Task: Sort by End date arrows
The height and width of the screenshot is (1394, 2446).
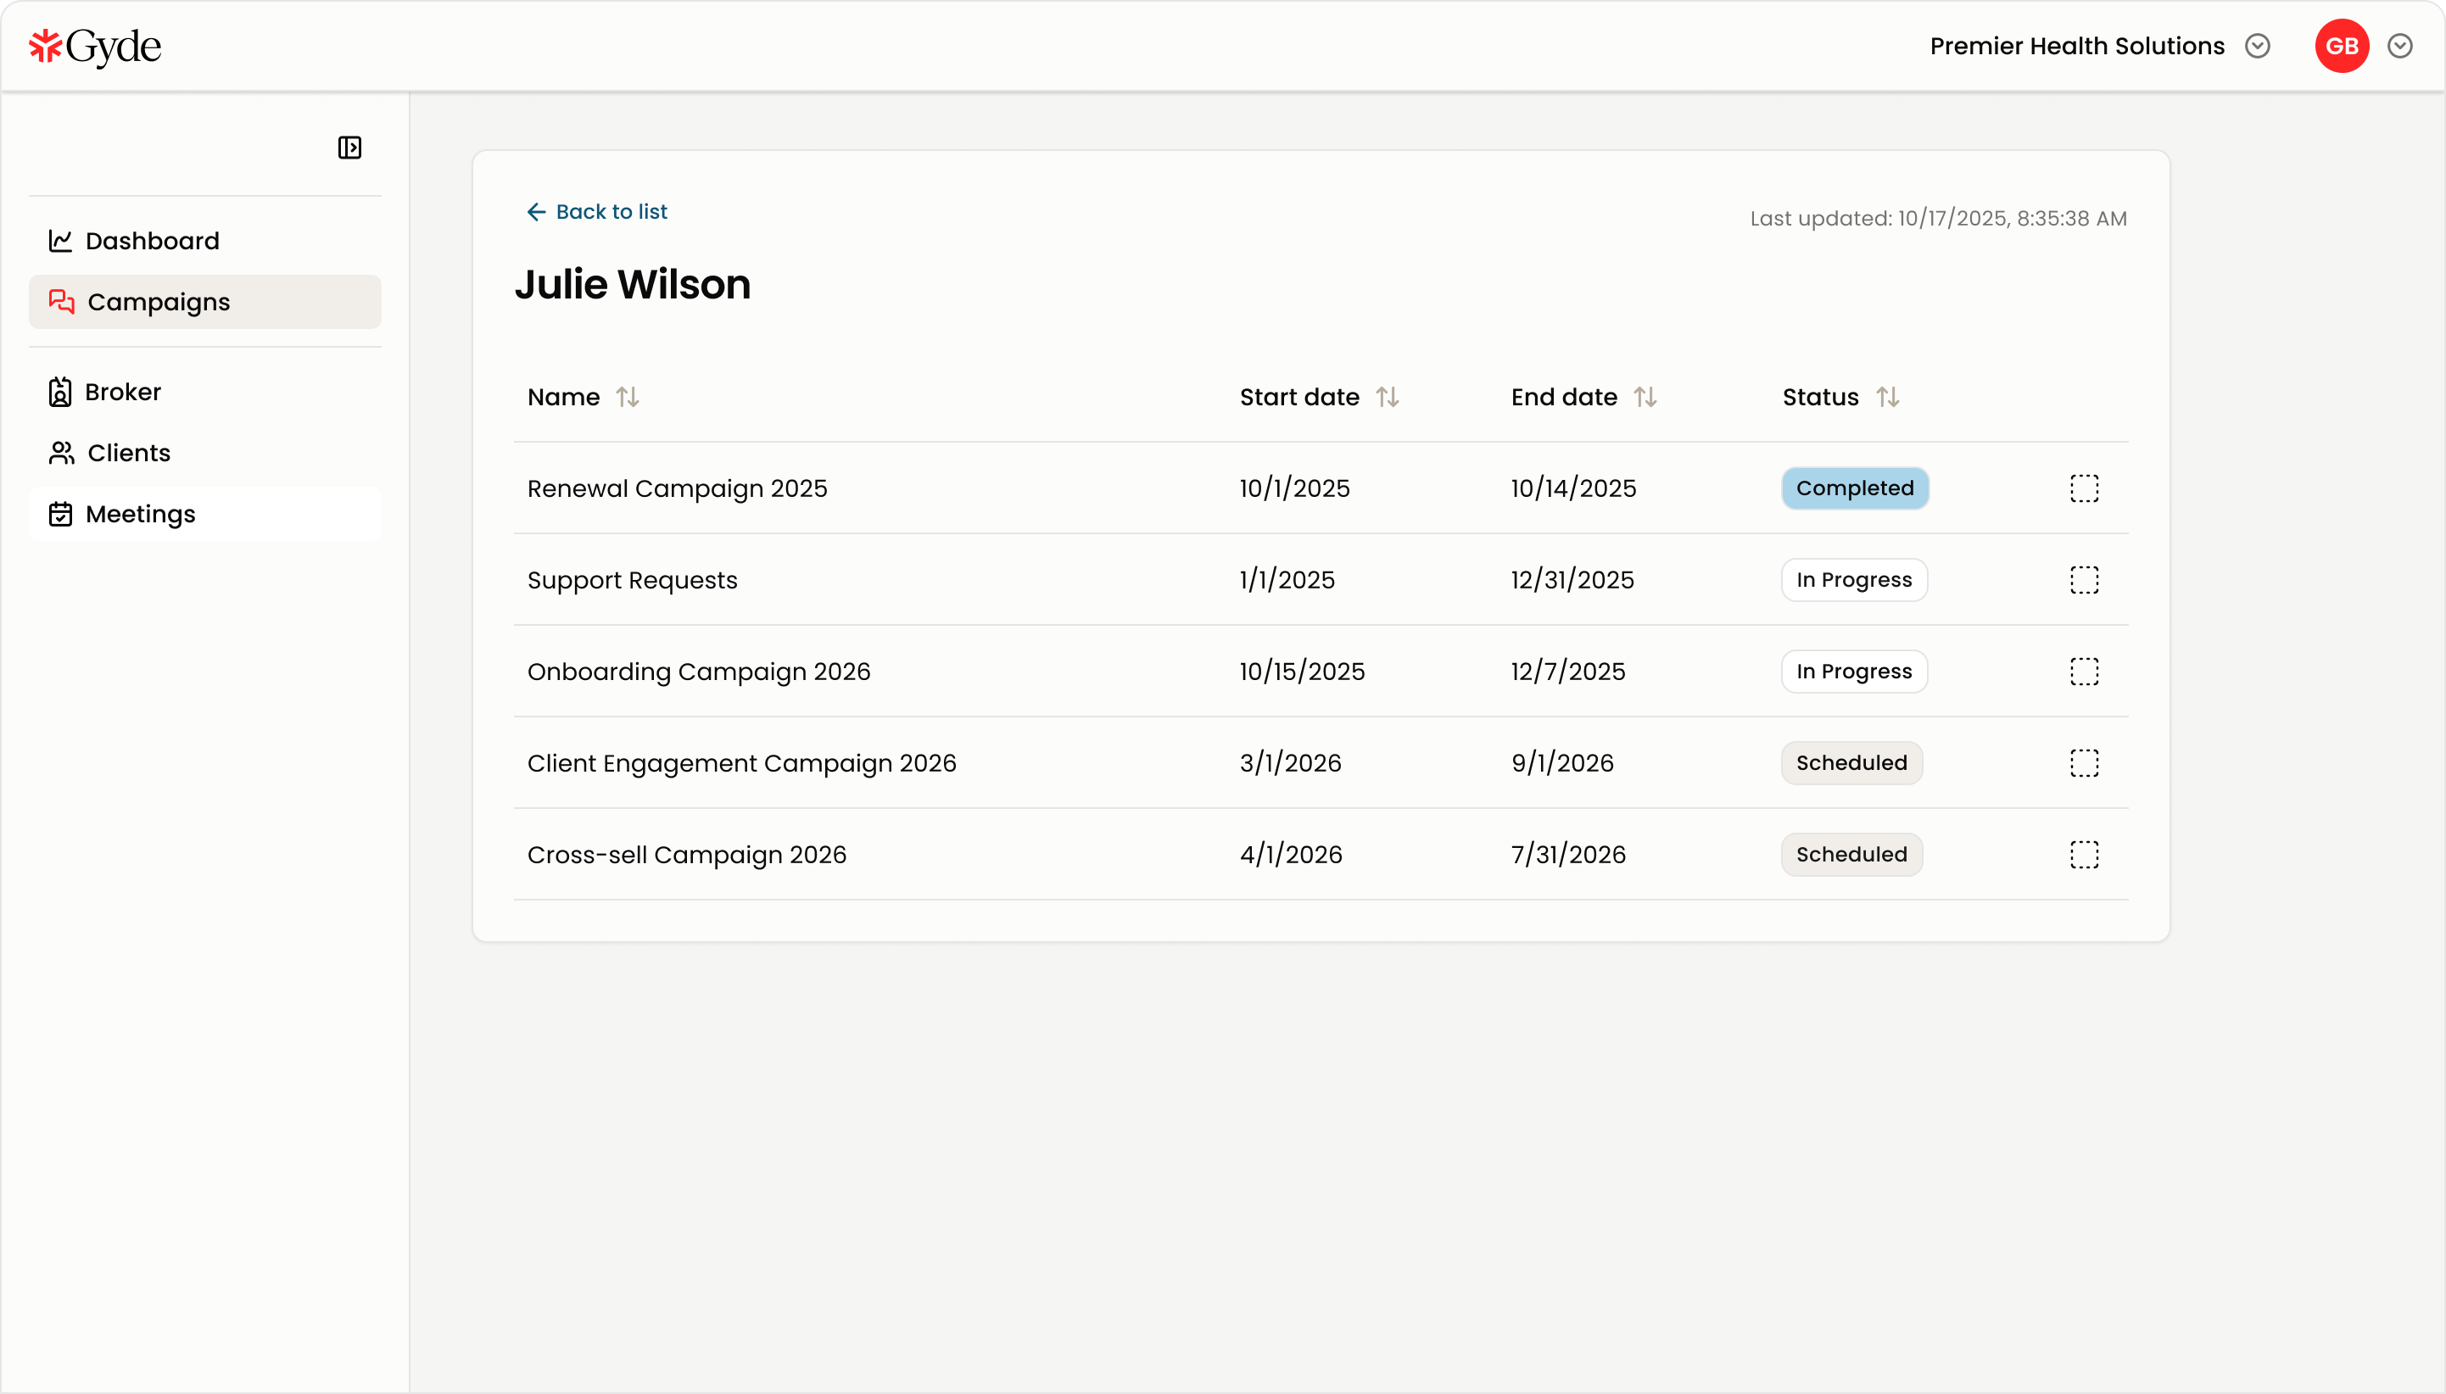Action: 1645,396
